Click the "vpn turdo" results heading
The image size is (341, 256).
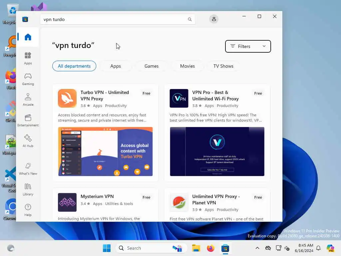pyautogui.click(x=73, y=45)
